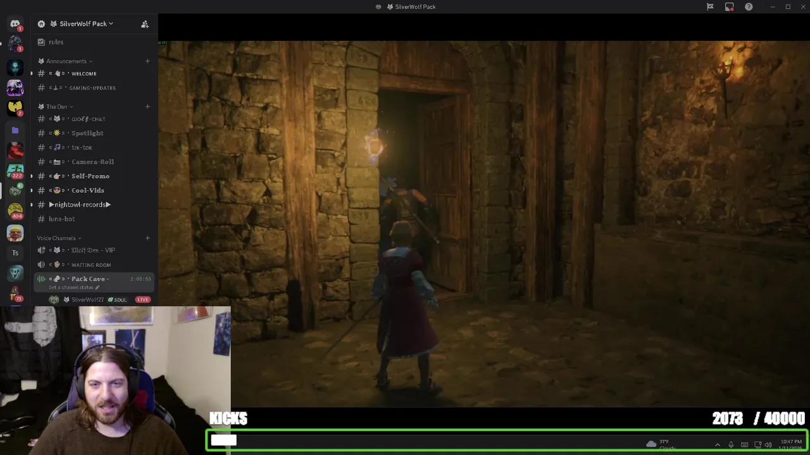
Task: Open the purple silhouettes server icon
Action: pos(15,87)
